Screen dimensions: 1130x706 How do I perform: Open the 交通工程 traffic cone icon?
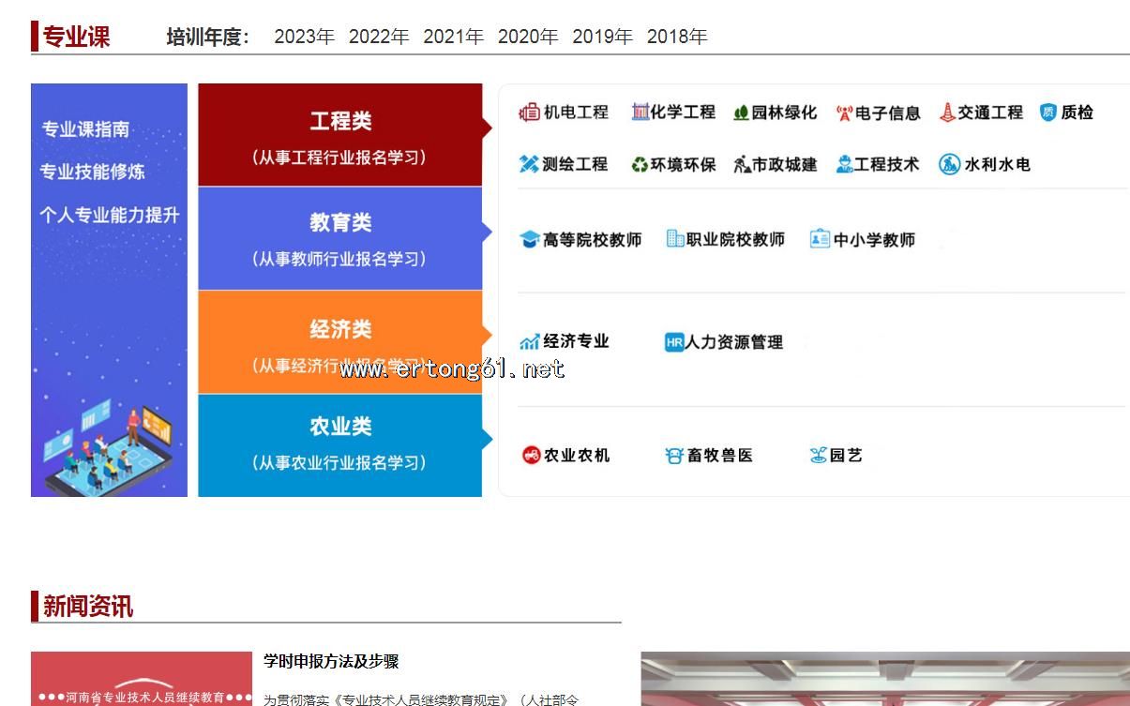pyautogui.click(x=947, y=113)
